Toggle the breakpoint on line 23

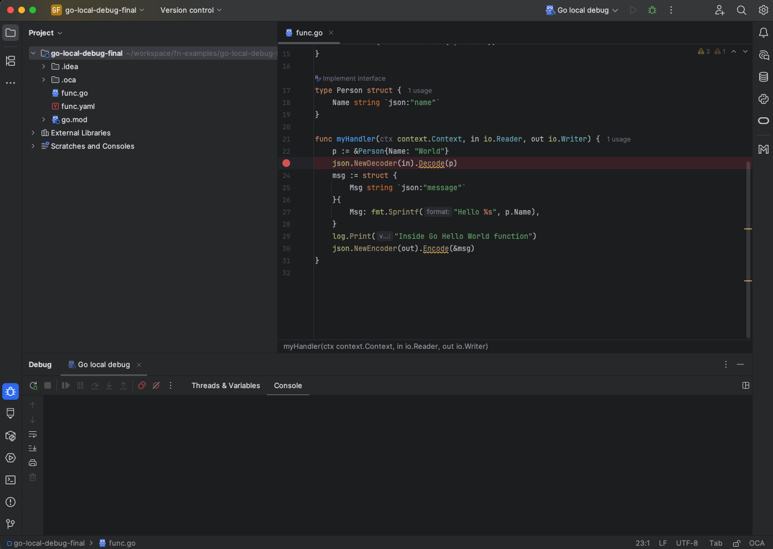(x=286, y=163)
